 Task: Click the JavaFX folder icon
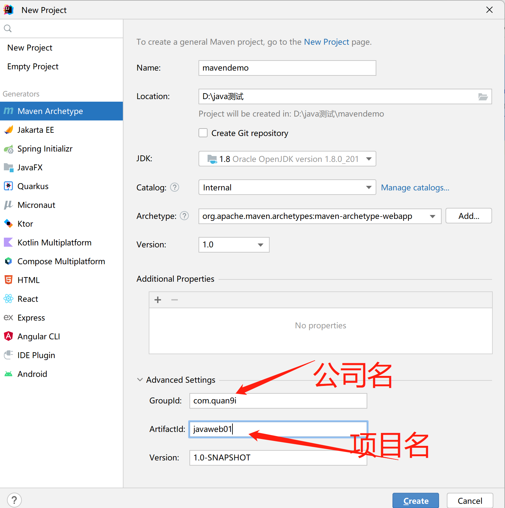click(x=8, y=167)
